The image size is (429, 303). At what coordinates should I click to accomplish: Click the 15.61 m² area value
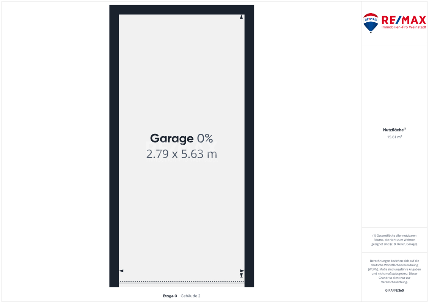coord(394,137)
